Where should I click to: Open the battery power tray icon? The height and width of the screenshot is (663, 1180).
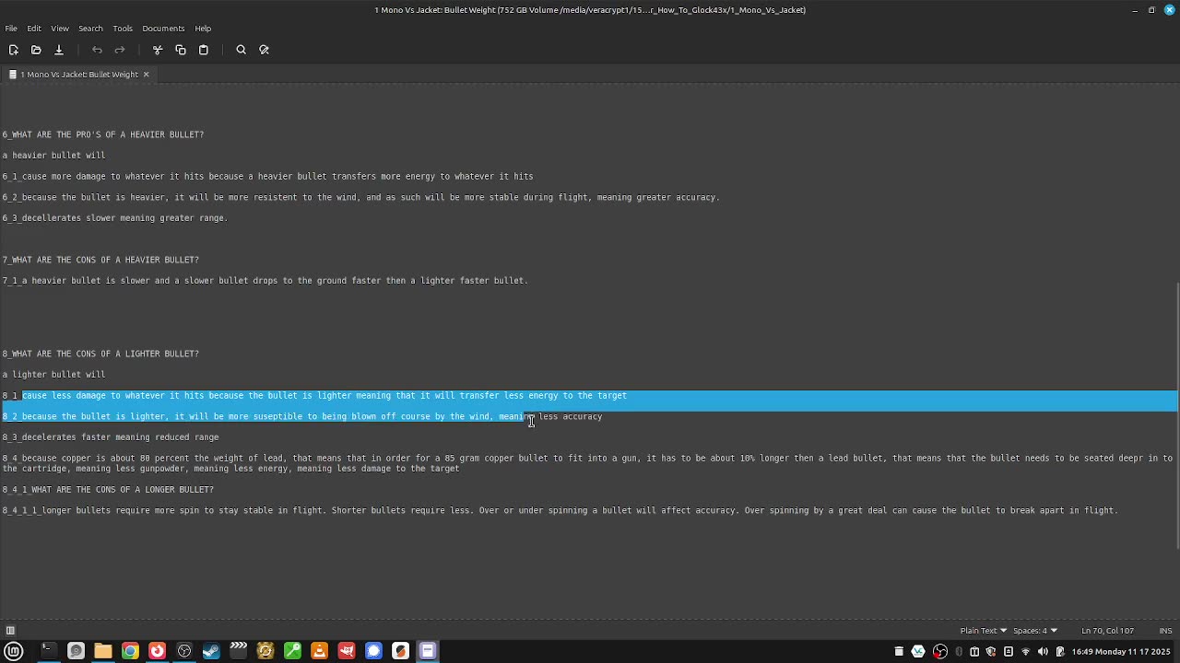click(1060, 651)
